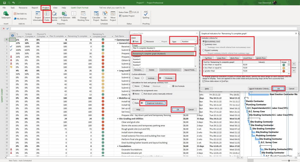Cancel the entry with the red X
Image resolution: width=300 pixels, height=162 pixels.
(x=3, y=29)
